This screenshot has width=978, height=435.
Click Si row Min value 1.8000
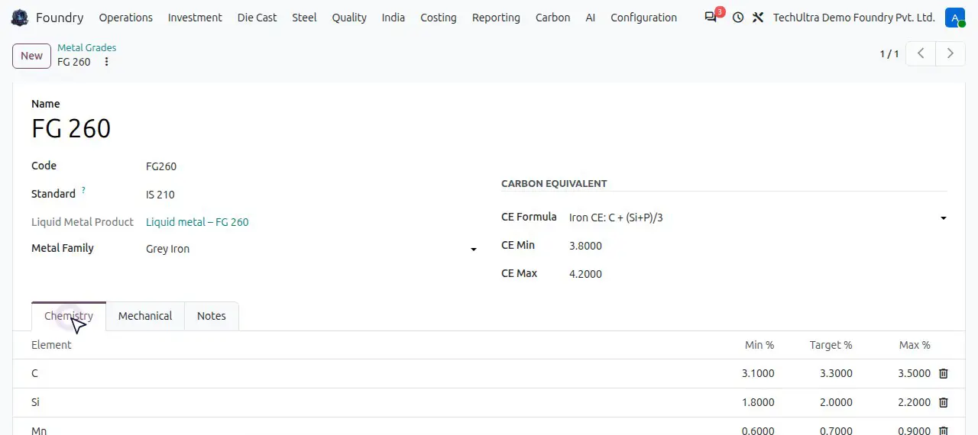(758, 402)
